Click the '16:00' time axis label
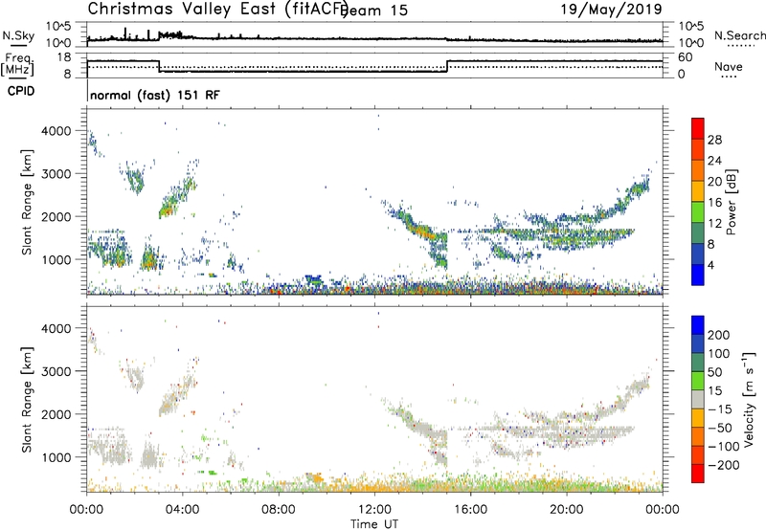 point(470,510)
